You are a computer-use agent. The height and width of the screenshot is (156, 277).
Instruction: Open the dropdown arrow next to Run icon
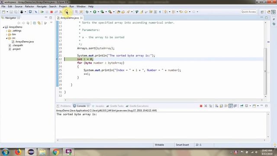(98, 12)
